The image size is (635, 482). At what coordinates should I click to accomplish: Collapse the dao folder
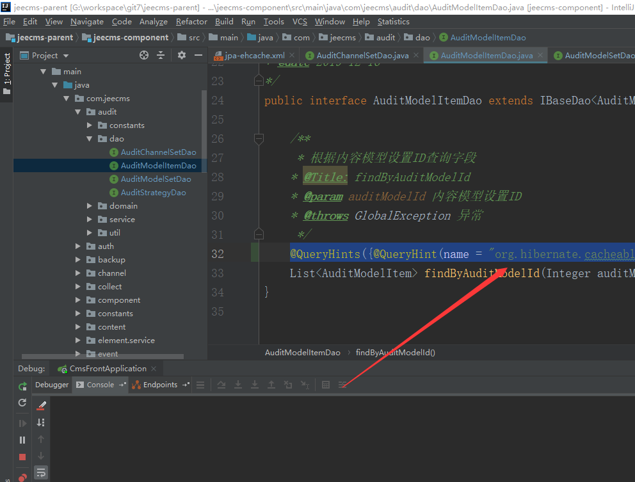coord(90,139)
